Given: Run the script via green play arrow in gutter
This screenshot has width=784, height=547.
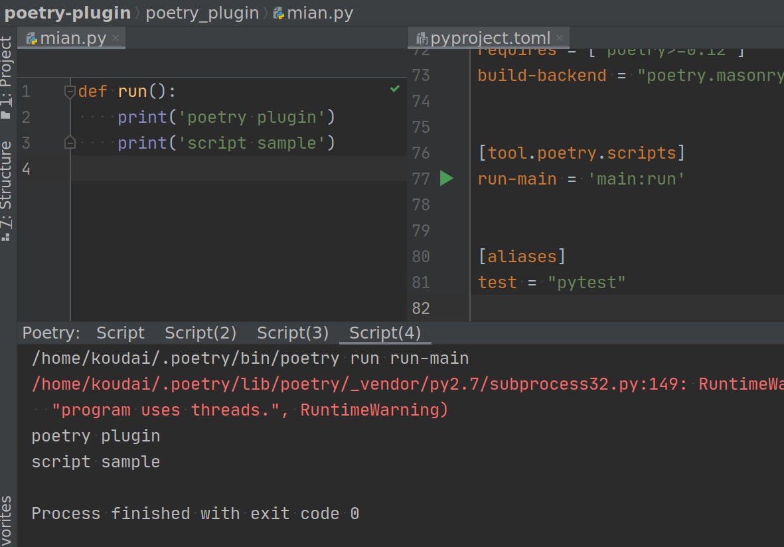Looking at the screenshot, I should point(446,178).
